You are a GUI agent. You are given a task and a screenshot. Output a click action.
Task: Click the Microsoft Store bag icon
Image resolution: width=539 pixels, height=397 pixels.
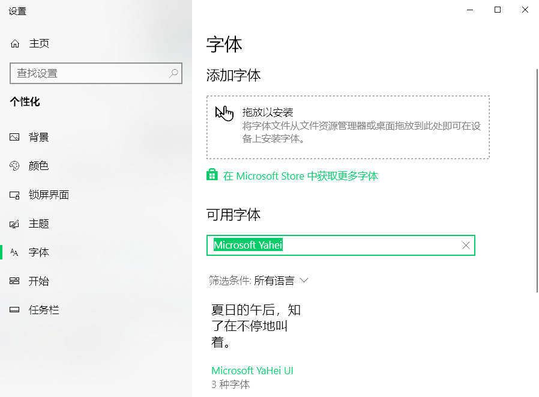[x=212, y=175]
